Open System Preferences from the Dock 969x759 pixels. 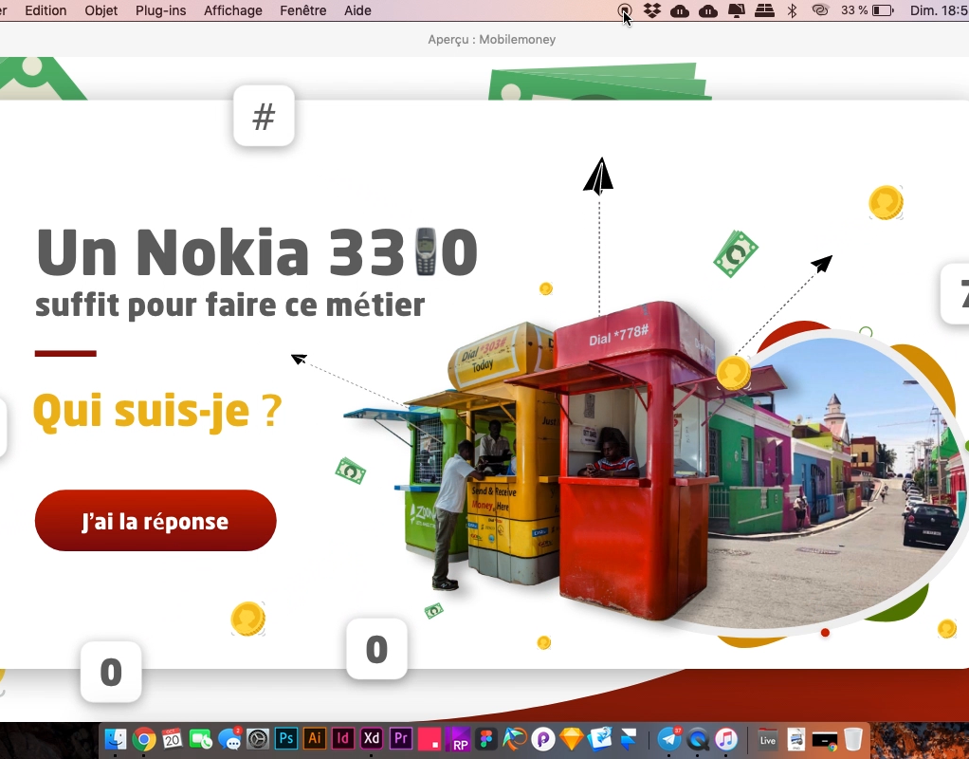coord(258,738)
